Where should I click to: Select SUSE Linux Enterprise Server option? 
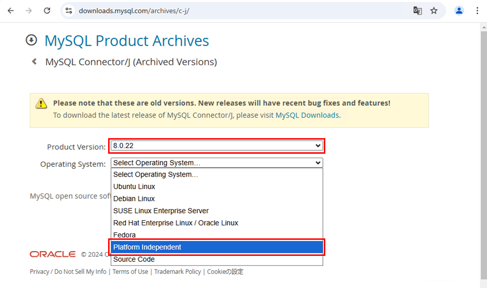217,211
